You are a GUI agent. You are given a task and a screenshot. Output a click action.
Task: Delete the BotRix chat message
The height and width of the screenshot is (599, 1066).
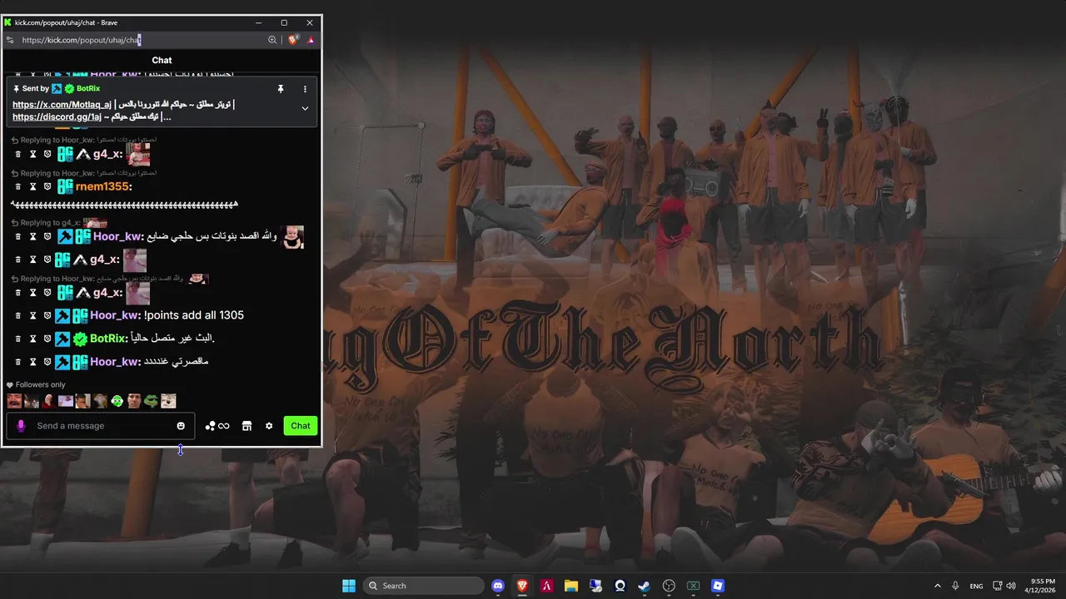click(17, 339)
